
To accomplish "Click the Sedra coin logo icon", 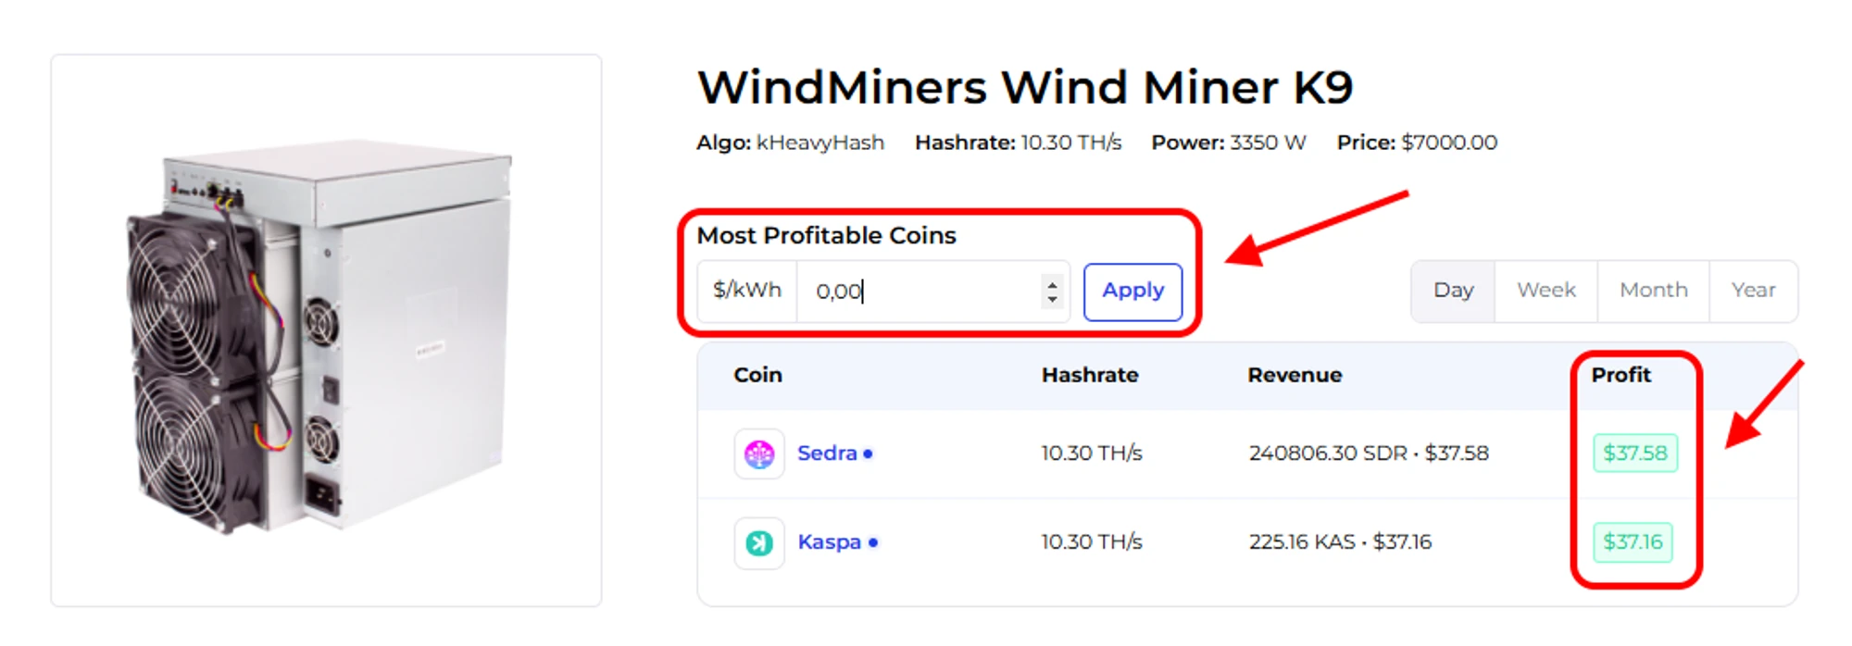I will [759, 453].
